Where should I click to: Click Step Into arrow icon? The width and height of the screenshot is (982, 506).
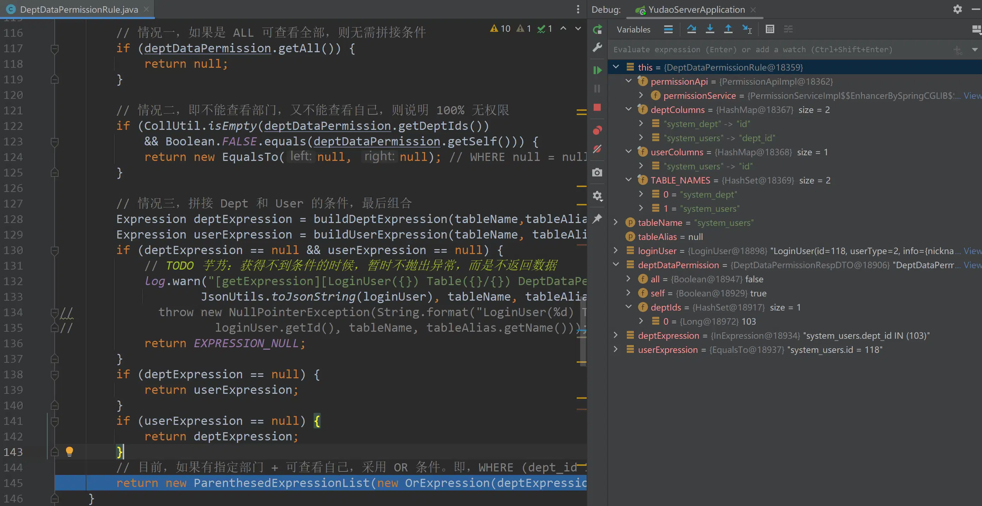coord(710,29)
